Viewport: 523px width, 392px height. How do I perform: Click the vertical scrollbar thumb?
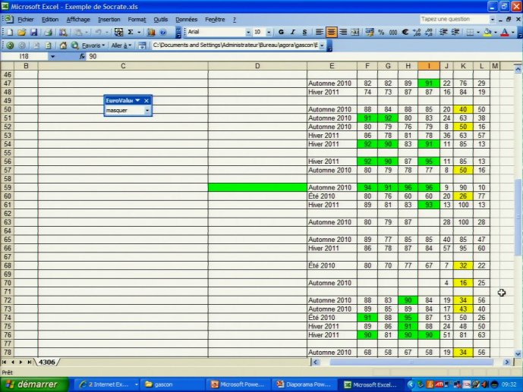(x=518, y=217)
